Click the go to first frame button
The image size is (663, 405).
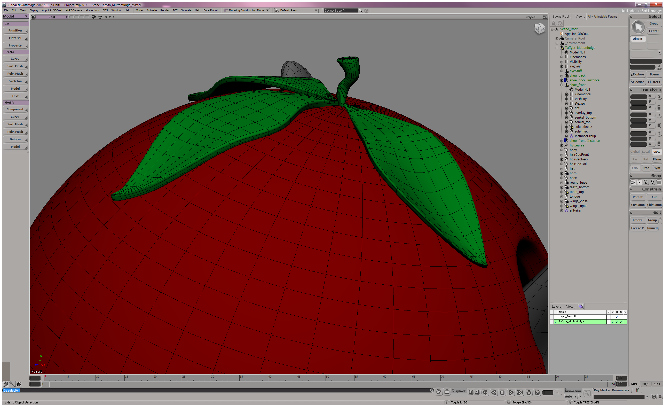tap(485, 393)
